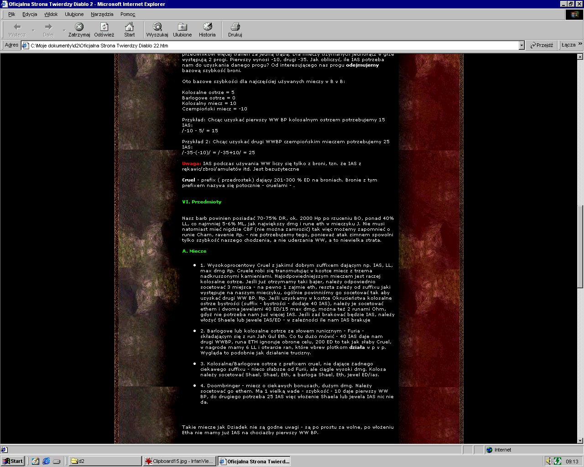
Task: Click the address bar URL field
Action: (274, 46)
